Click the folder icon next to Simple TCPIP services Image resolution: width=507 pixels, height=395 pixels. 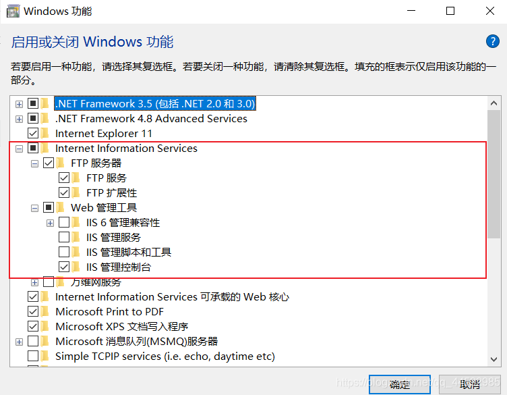(46, 357)
